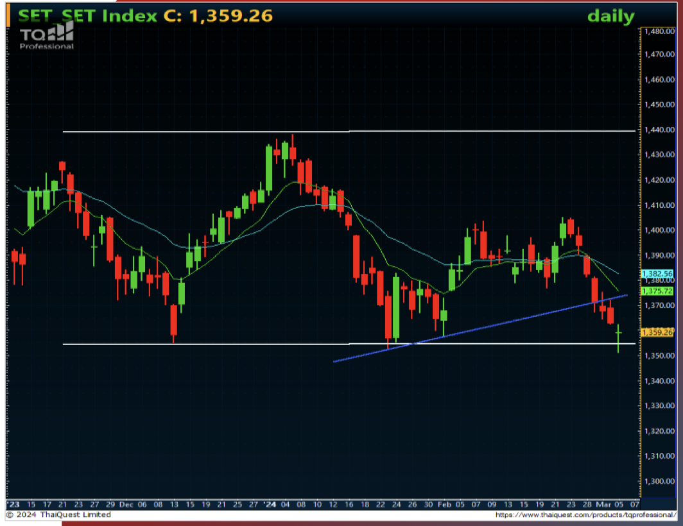Click the TQ Professional logo

click(x=47, y=36)
